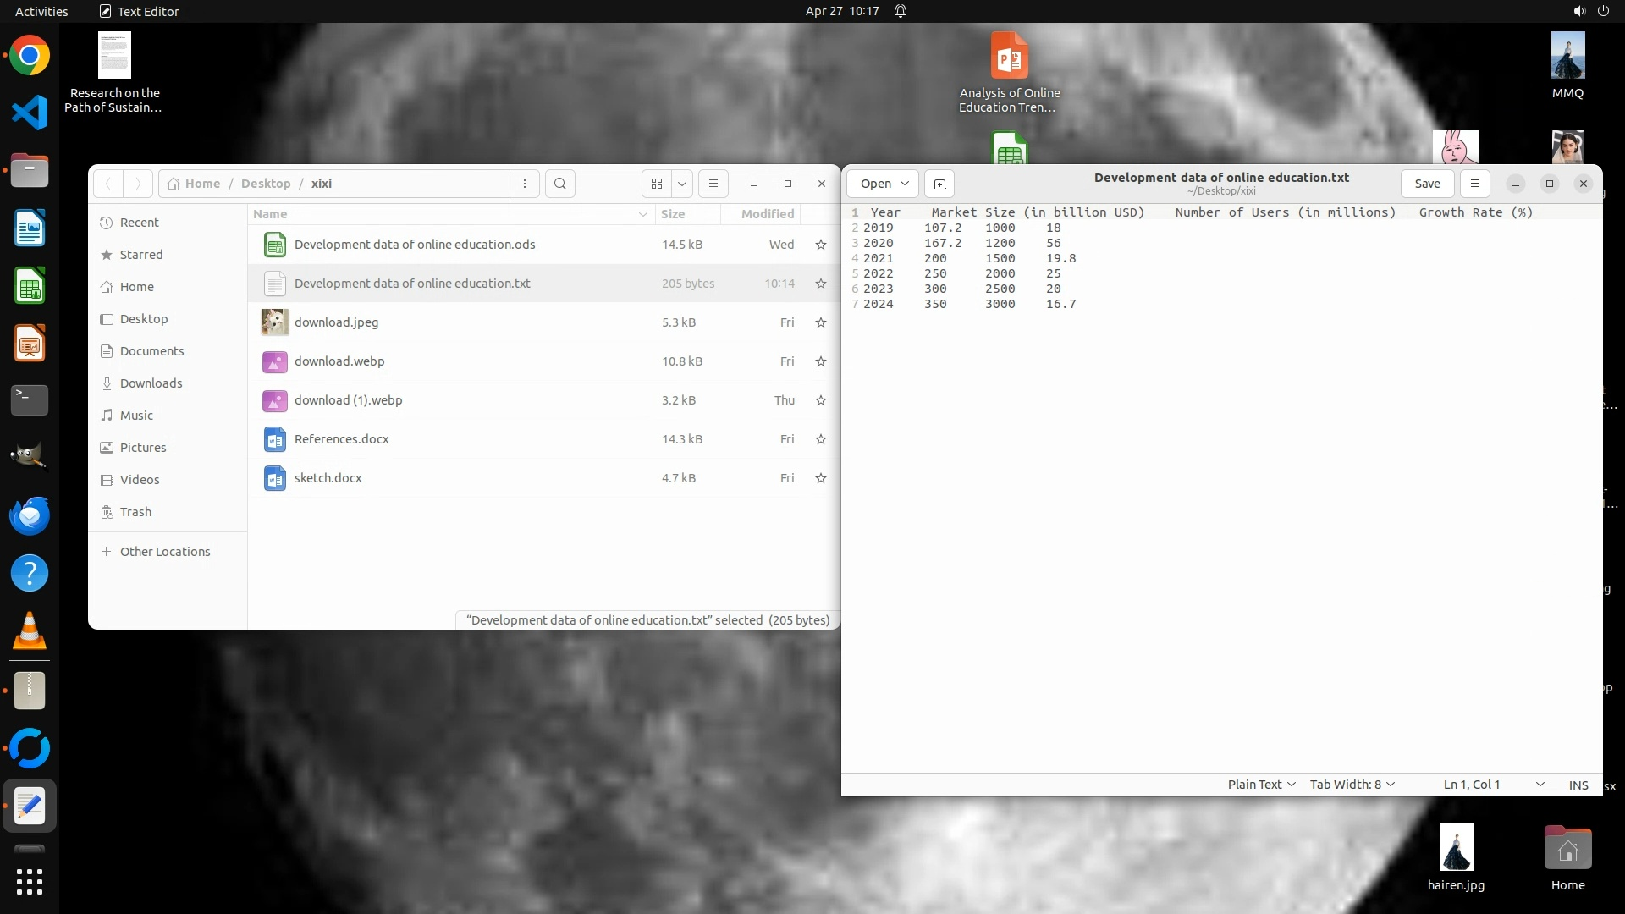Open Text Editor hamburger menu

click(x=1474, y=184)
